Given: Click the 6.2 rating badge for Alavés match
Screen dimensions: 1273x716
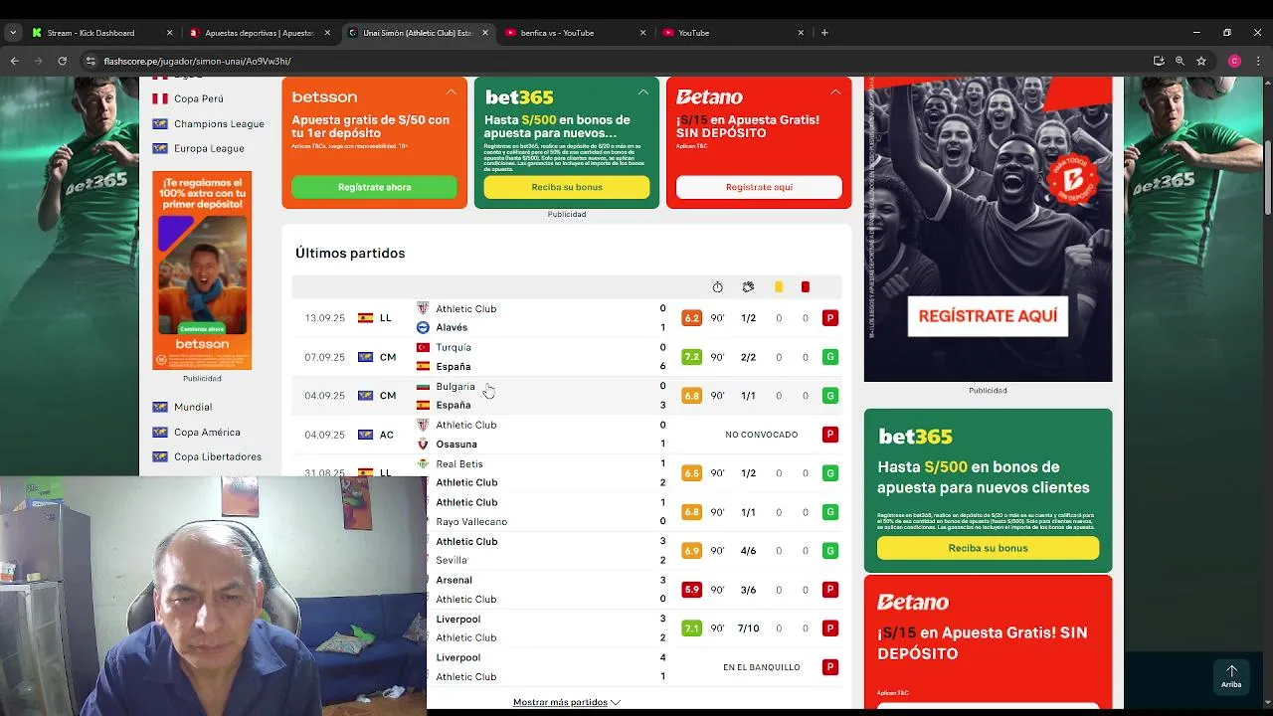Looking at the screenshot, I should (691, 318).
